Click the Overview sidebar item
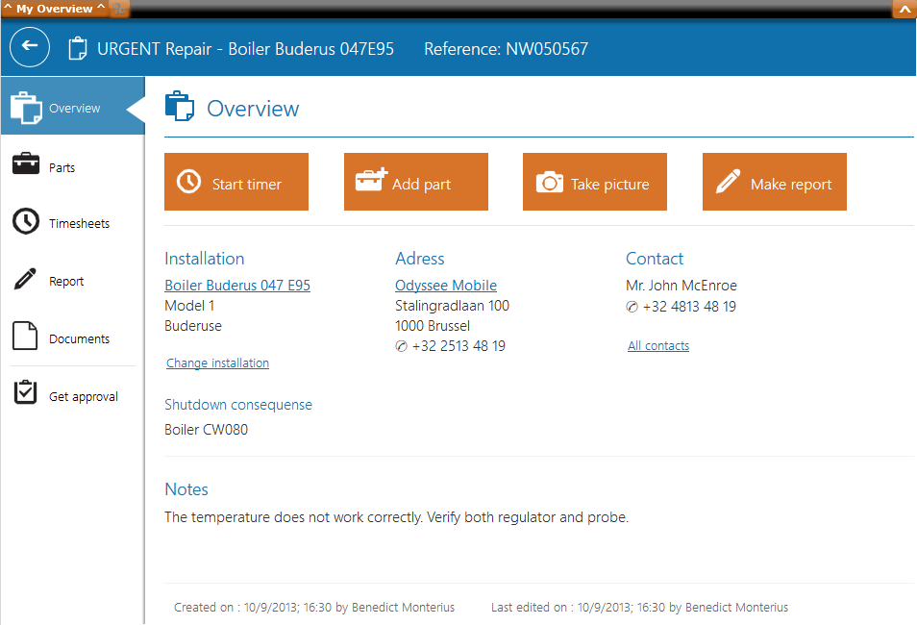This screenshot has height=625, width=917. click(73, 108)
